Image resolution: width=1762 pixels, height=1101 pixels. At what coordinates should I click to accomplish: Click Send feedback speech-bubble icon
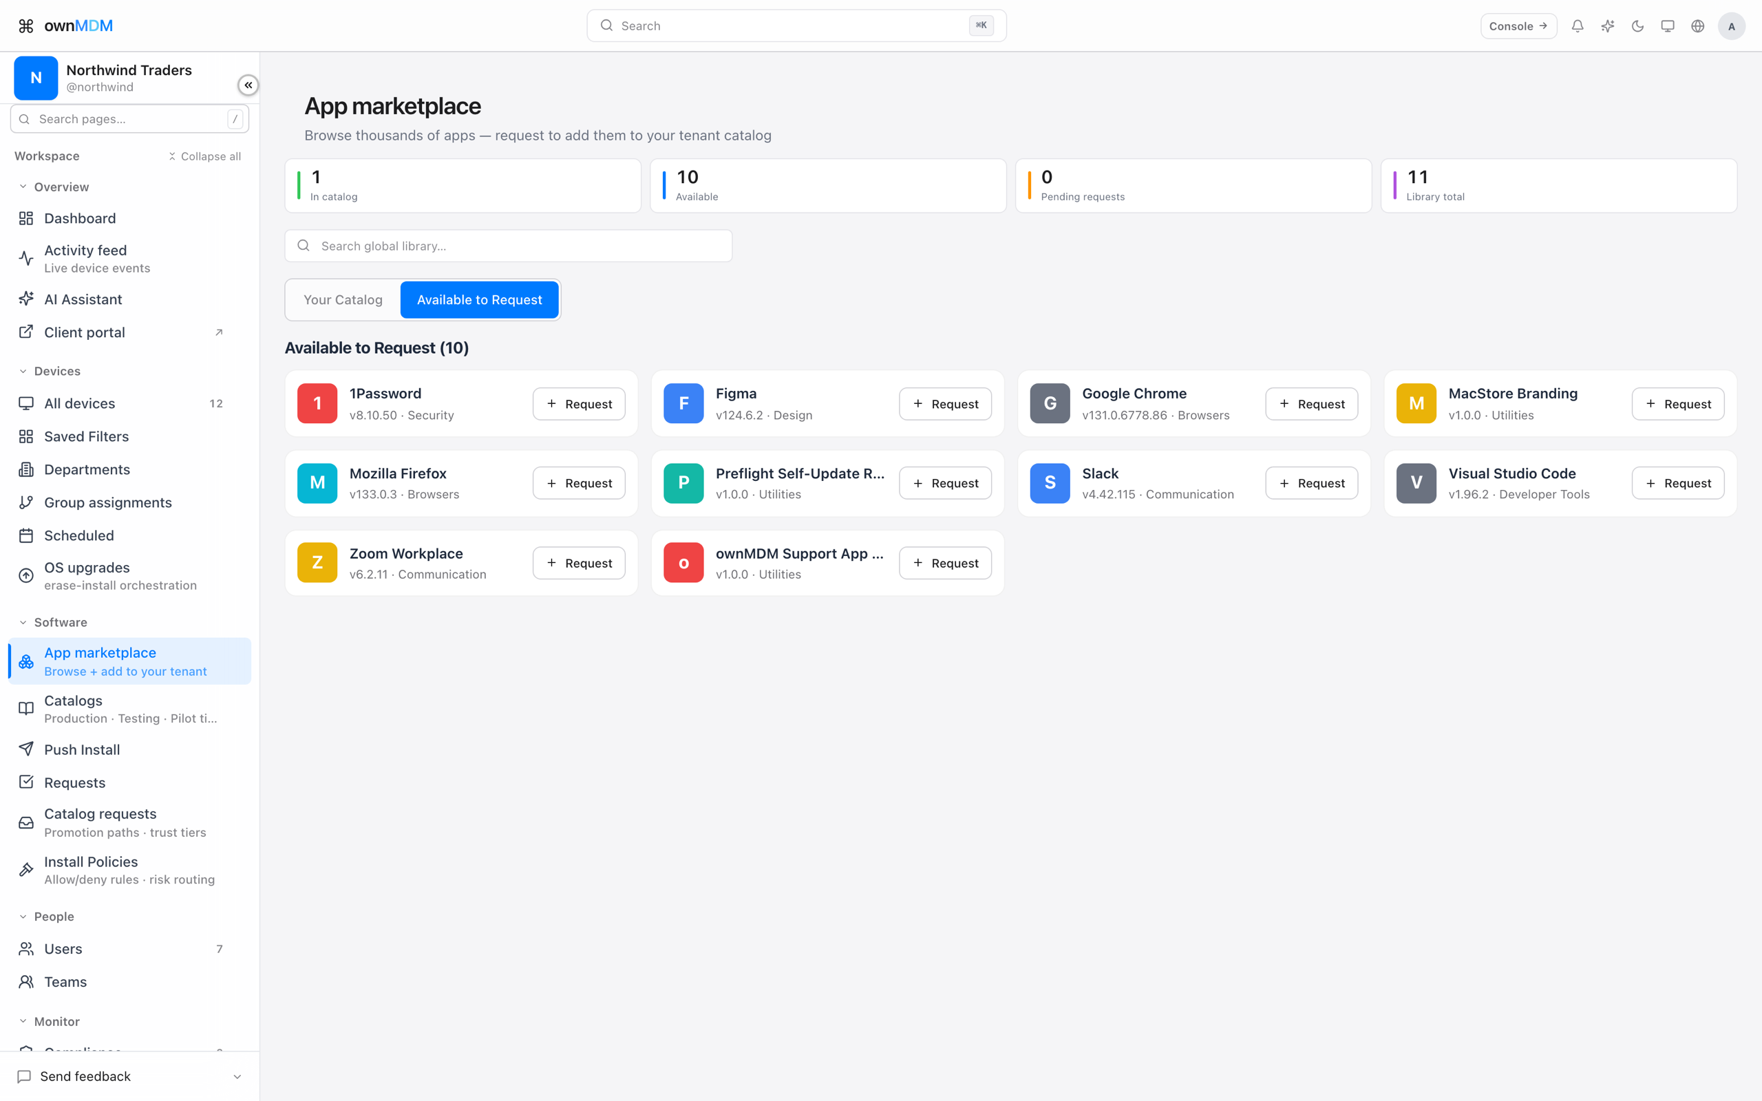pyautogui.click(x=24, y=1077)
